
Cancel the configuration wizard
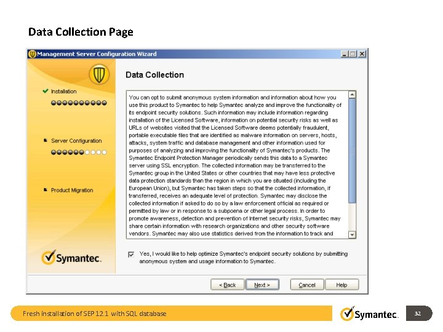point(307,285)
